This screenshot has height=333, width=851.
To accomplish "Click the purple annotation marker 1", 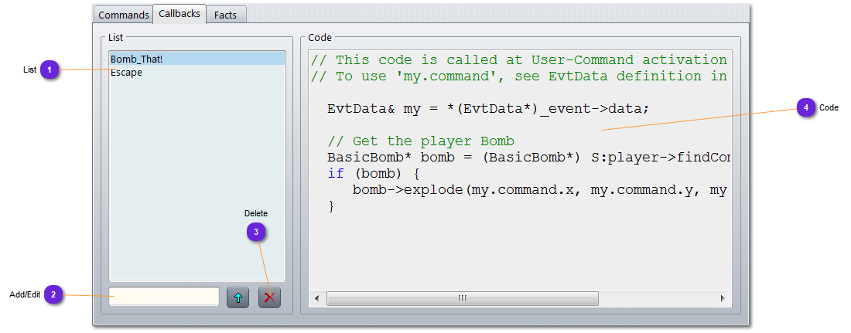I will [50, 70].
